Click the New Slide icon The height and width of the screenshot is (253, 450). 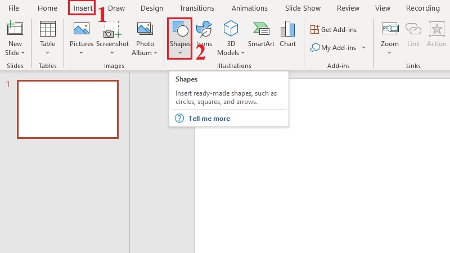(15, 28)
